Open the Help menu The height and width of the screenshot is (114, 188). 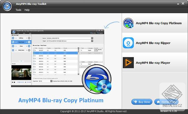click(x=27, y=10)
